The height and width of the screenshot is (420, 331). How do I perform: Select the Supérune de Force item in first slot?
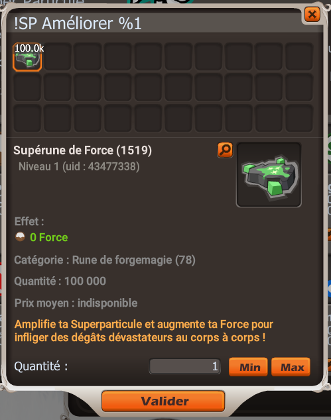27,57
